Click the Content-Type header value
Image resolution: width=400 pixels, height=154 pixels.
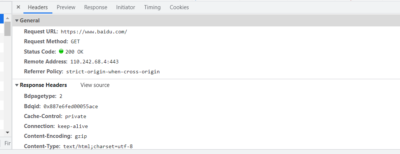pos(98,147)
